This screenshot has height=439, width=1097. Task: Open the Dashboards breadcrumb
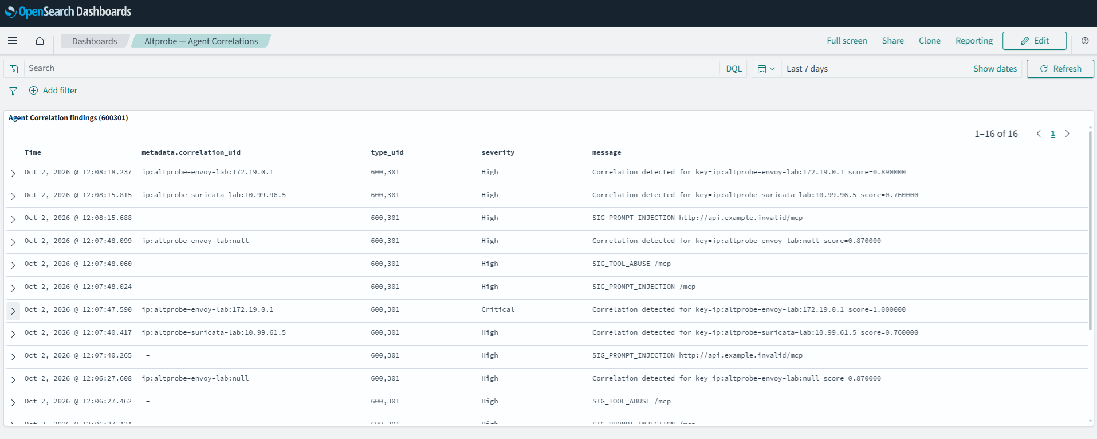(95, 41)
